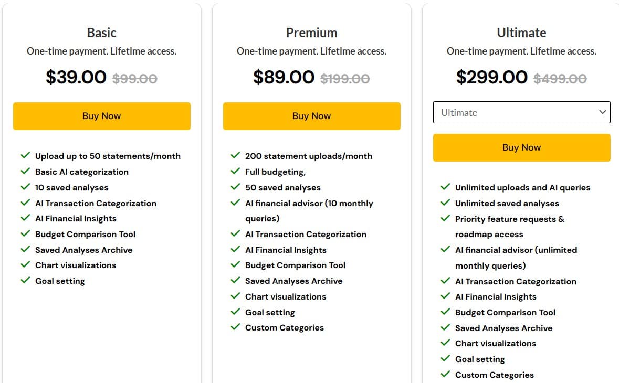Click checkmark beside Unlimited uploads and AI queries
The height and width of the screenshot is (383, 619).
pos(445,187)
